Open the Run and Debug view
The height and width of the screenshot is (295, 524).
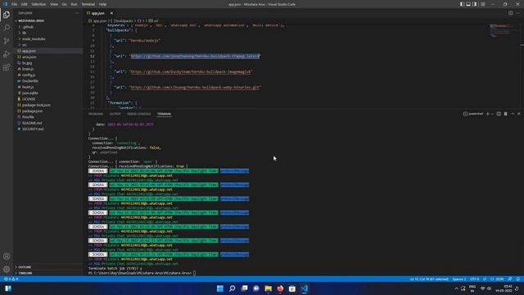[x=7, y=54]
